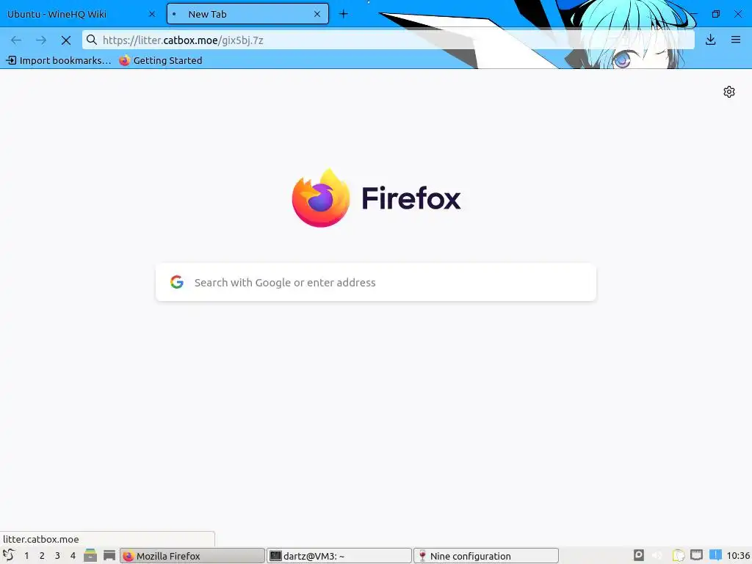Image resolution: width=752 pixels, height=564 pixels.
Task: Open the Firefox application menu
Action: coord(736,40)
